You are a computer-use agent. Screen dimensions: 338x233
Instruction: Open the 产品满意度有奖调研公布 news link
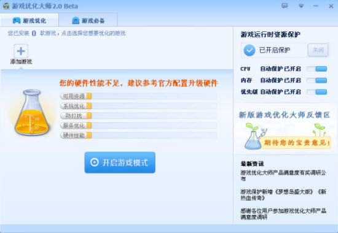pyautogui.click(x=283, y=175)
